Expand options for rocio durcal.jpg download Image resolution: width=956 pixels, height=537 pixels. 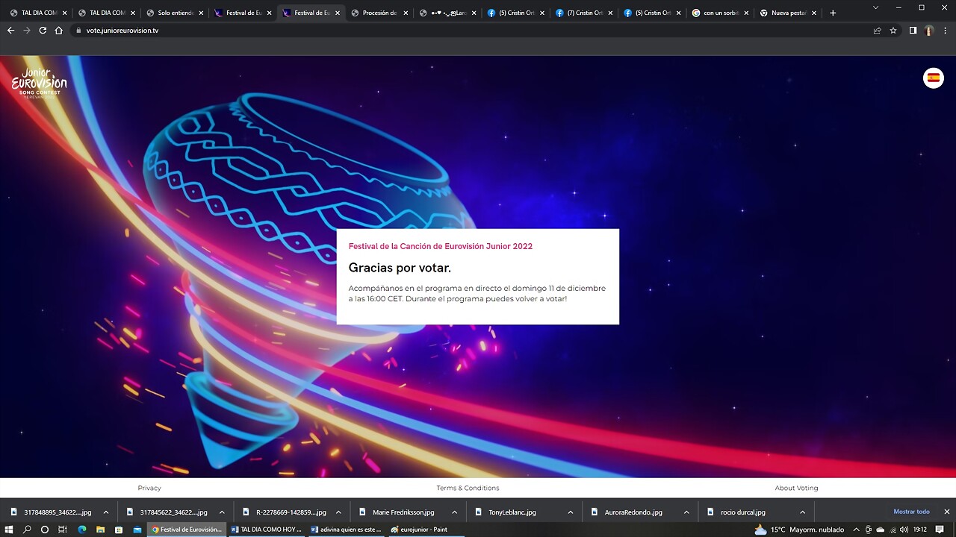pyautogui.click(x=802, y=512)
